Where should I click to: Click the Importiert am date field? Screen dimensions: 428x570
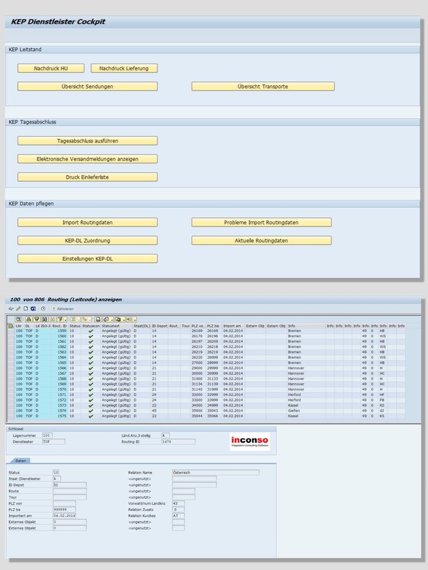coord(65,516)
